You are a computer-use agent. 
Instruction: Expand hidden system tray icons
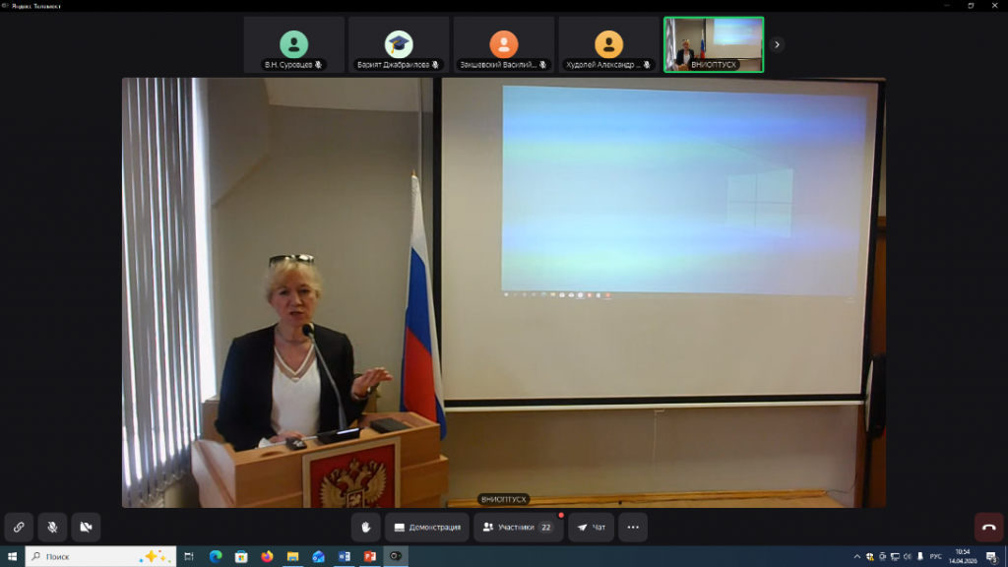click(856, 556)
